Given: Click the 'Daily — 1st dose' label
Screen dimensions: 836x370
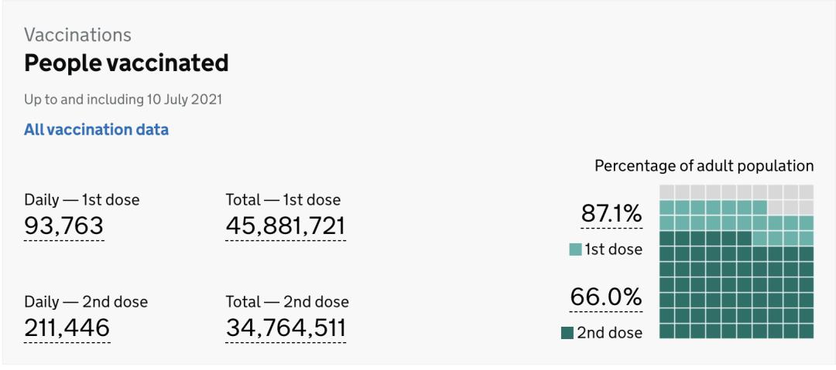Looking at the screenshot, I should coord(82,200).
